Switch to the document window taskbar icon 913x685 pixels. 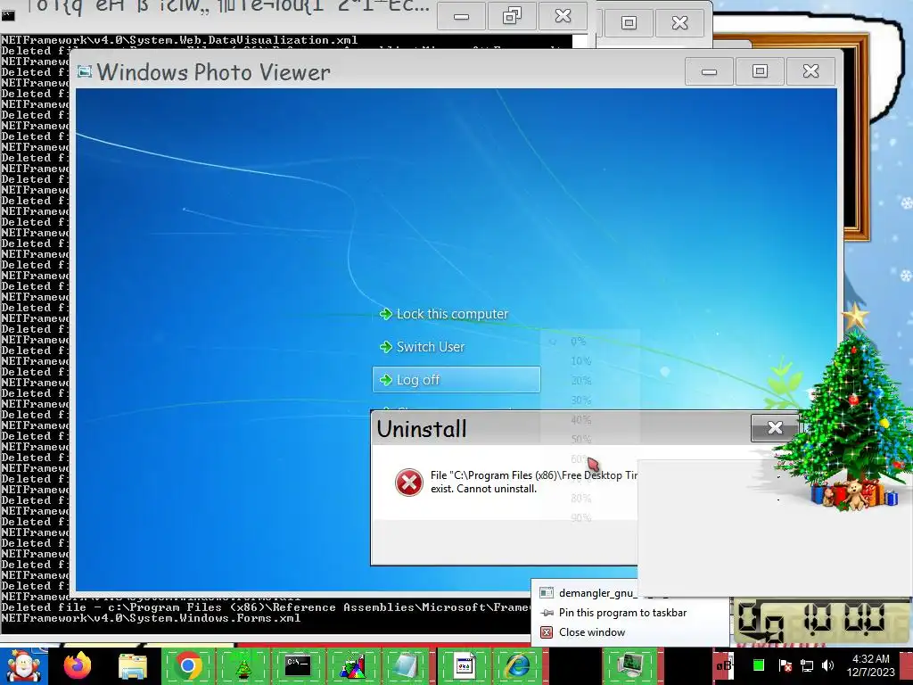point(464,665)
